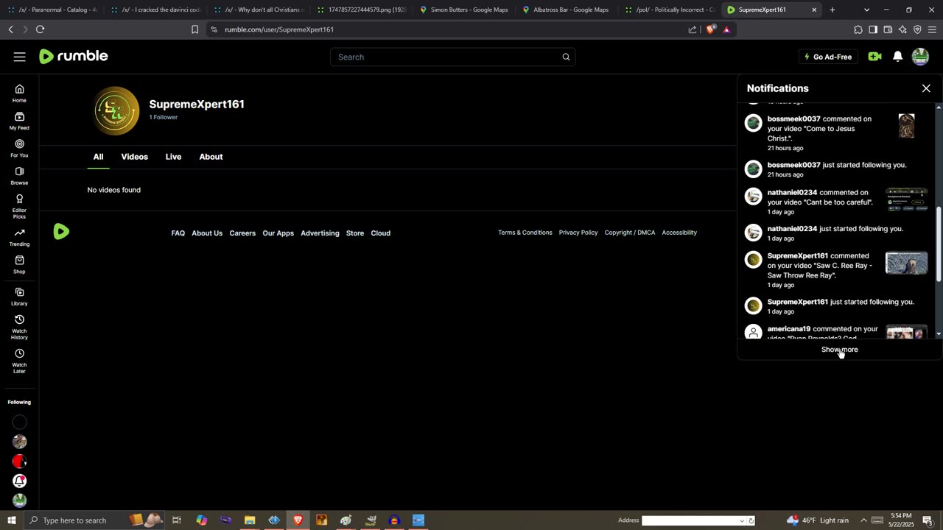Click the Go Ad-Free button

pos(828,57)
